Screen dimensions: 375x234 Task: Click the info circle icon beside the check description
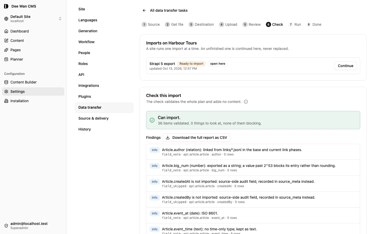(246, 102)
